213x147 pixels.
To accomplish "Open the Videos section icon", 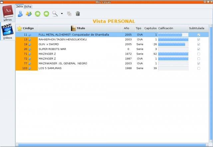I will click(7, 31).
